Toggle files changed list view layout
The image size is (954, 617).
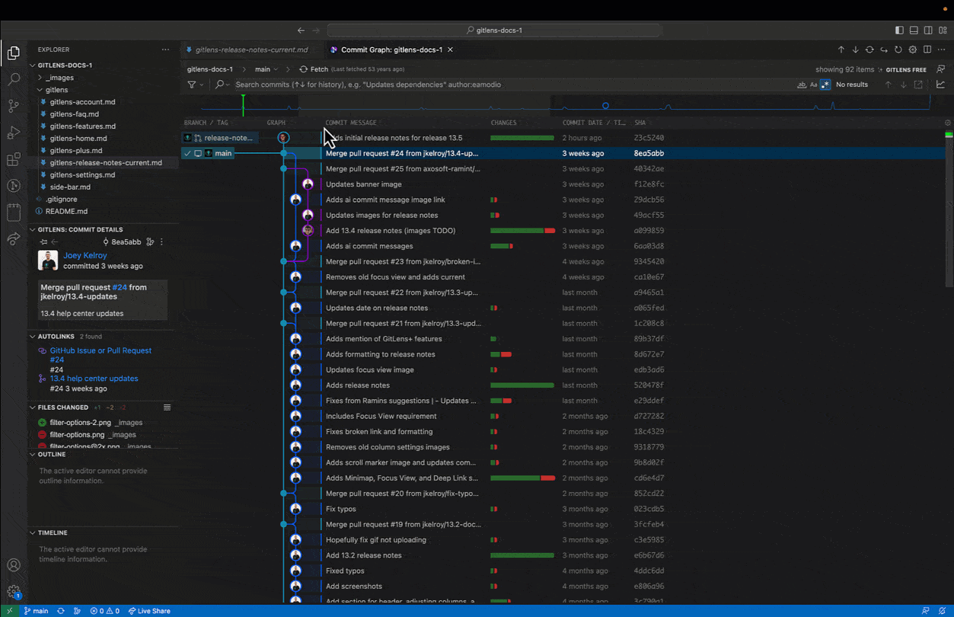pos(167,408)
